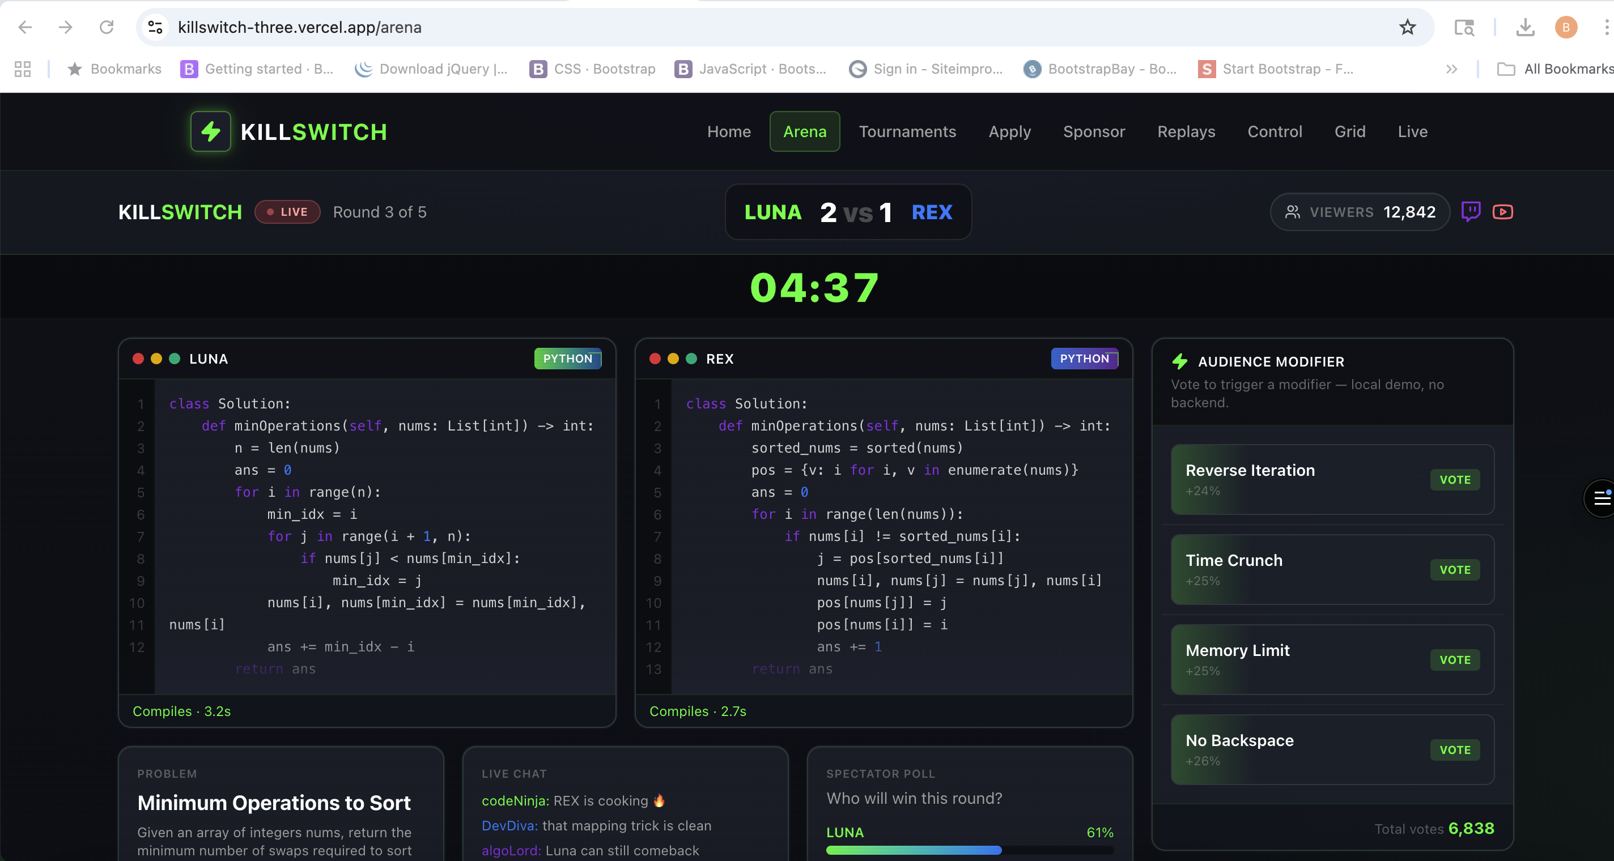This screenshot has width=1614, height=861.
Task: Click the KILLSWITCH header logo text
Action: coord(314,132)
